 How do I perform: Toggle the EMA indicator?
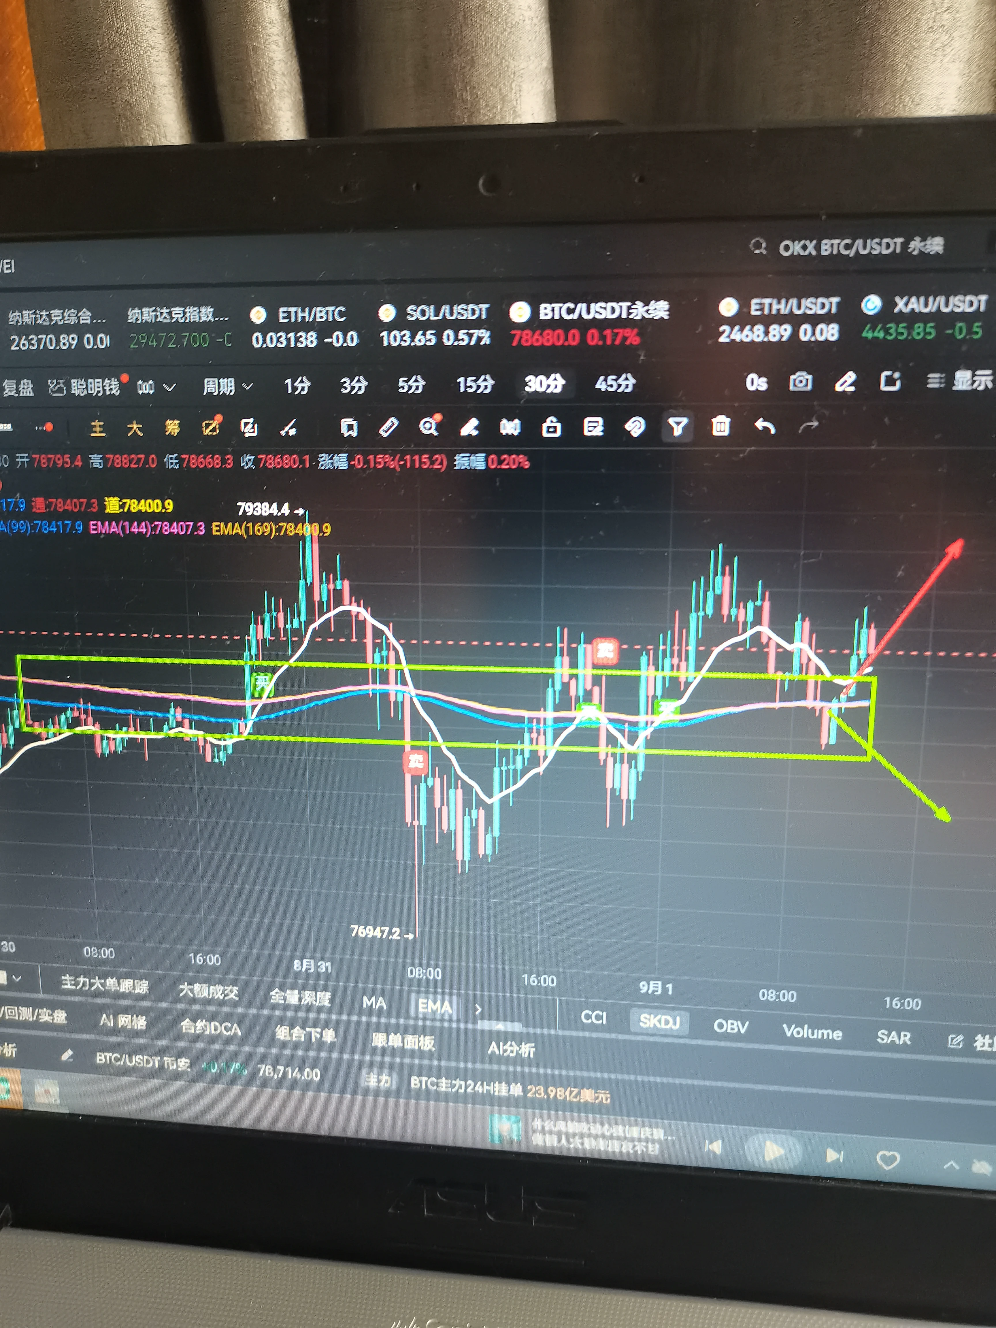434,1006
